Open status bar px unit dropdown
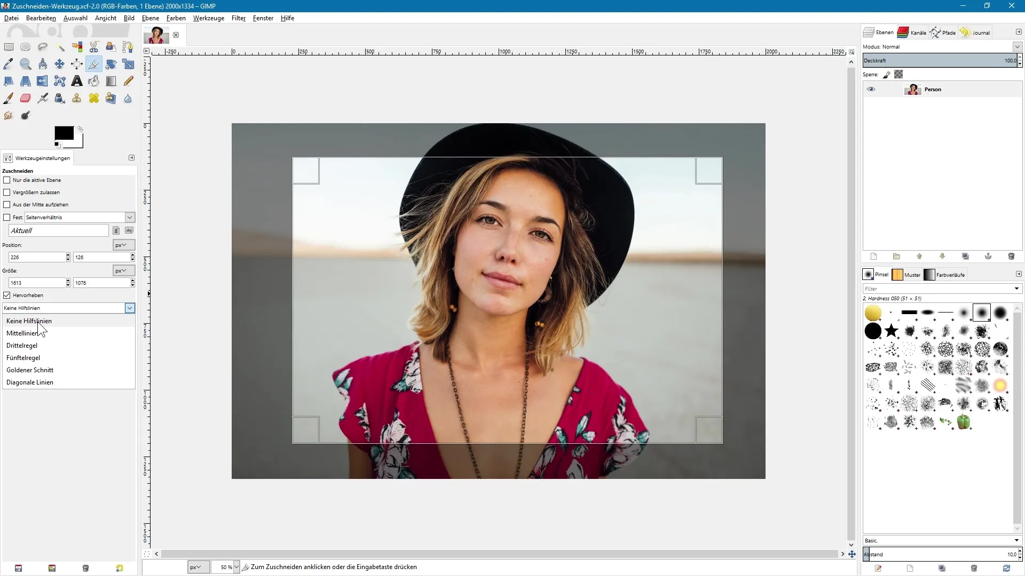This screenshot has height=576, width=1025. [199, 567]
